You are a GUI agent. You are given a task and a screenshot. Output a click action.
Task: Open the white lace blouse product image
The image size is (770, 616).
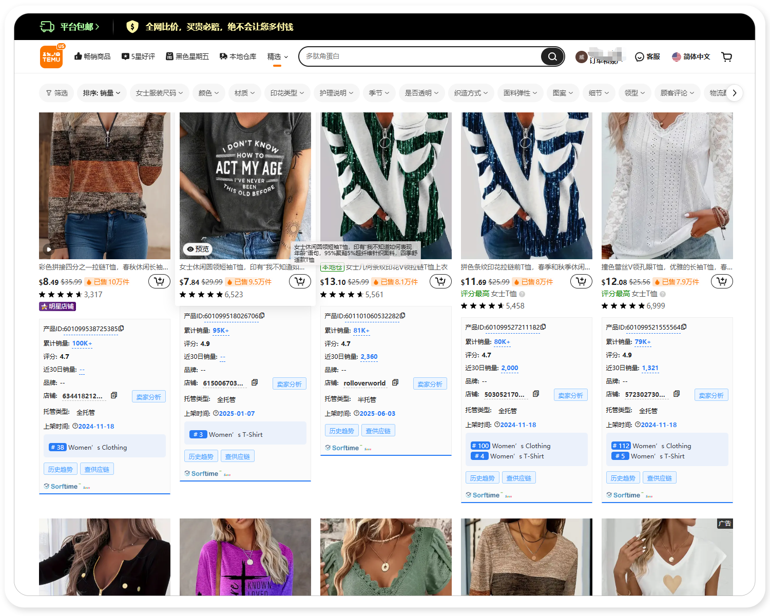(x=667, y=185)
